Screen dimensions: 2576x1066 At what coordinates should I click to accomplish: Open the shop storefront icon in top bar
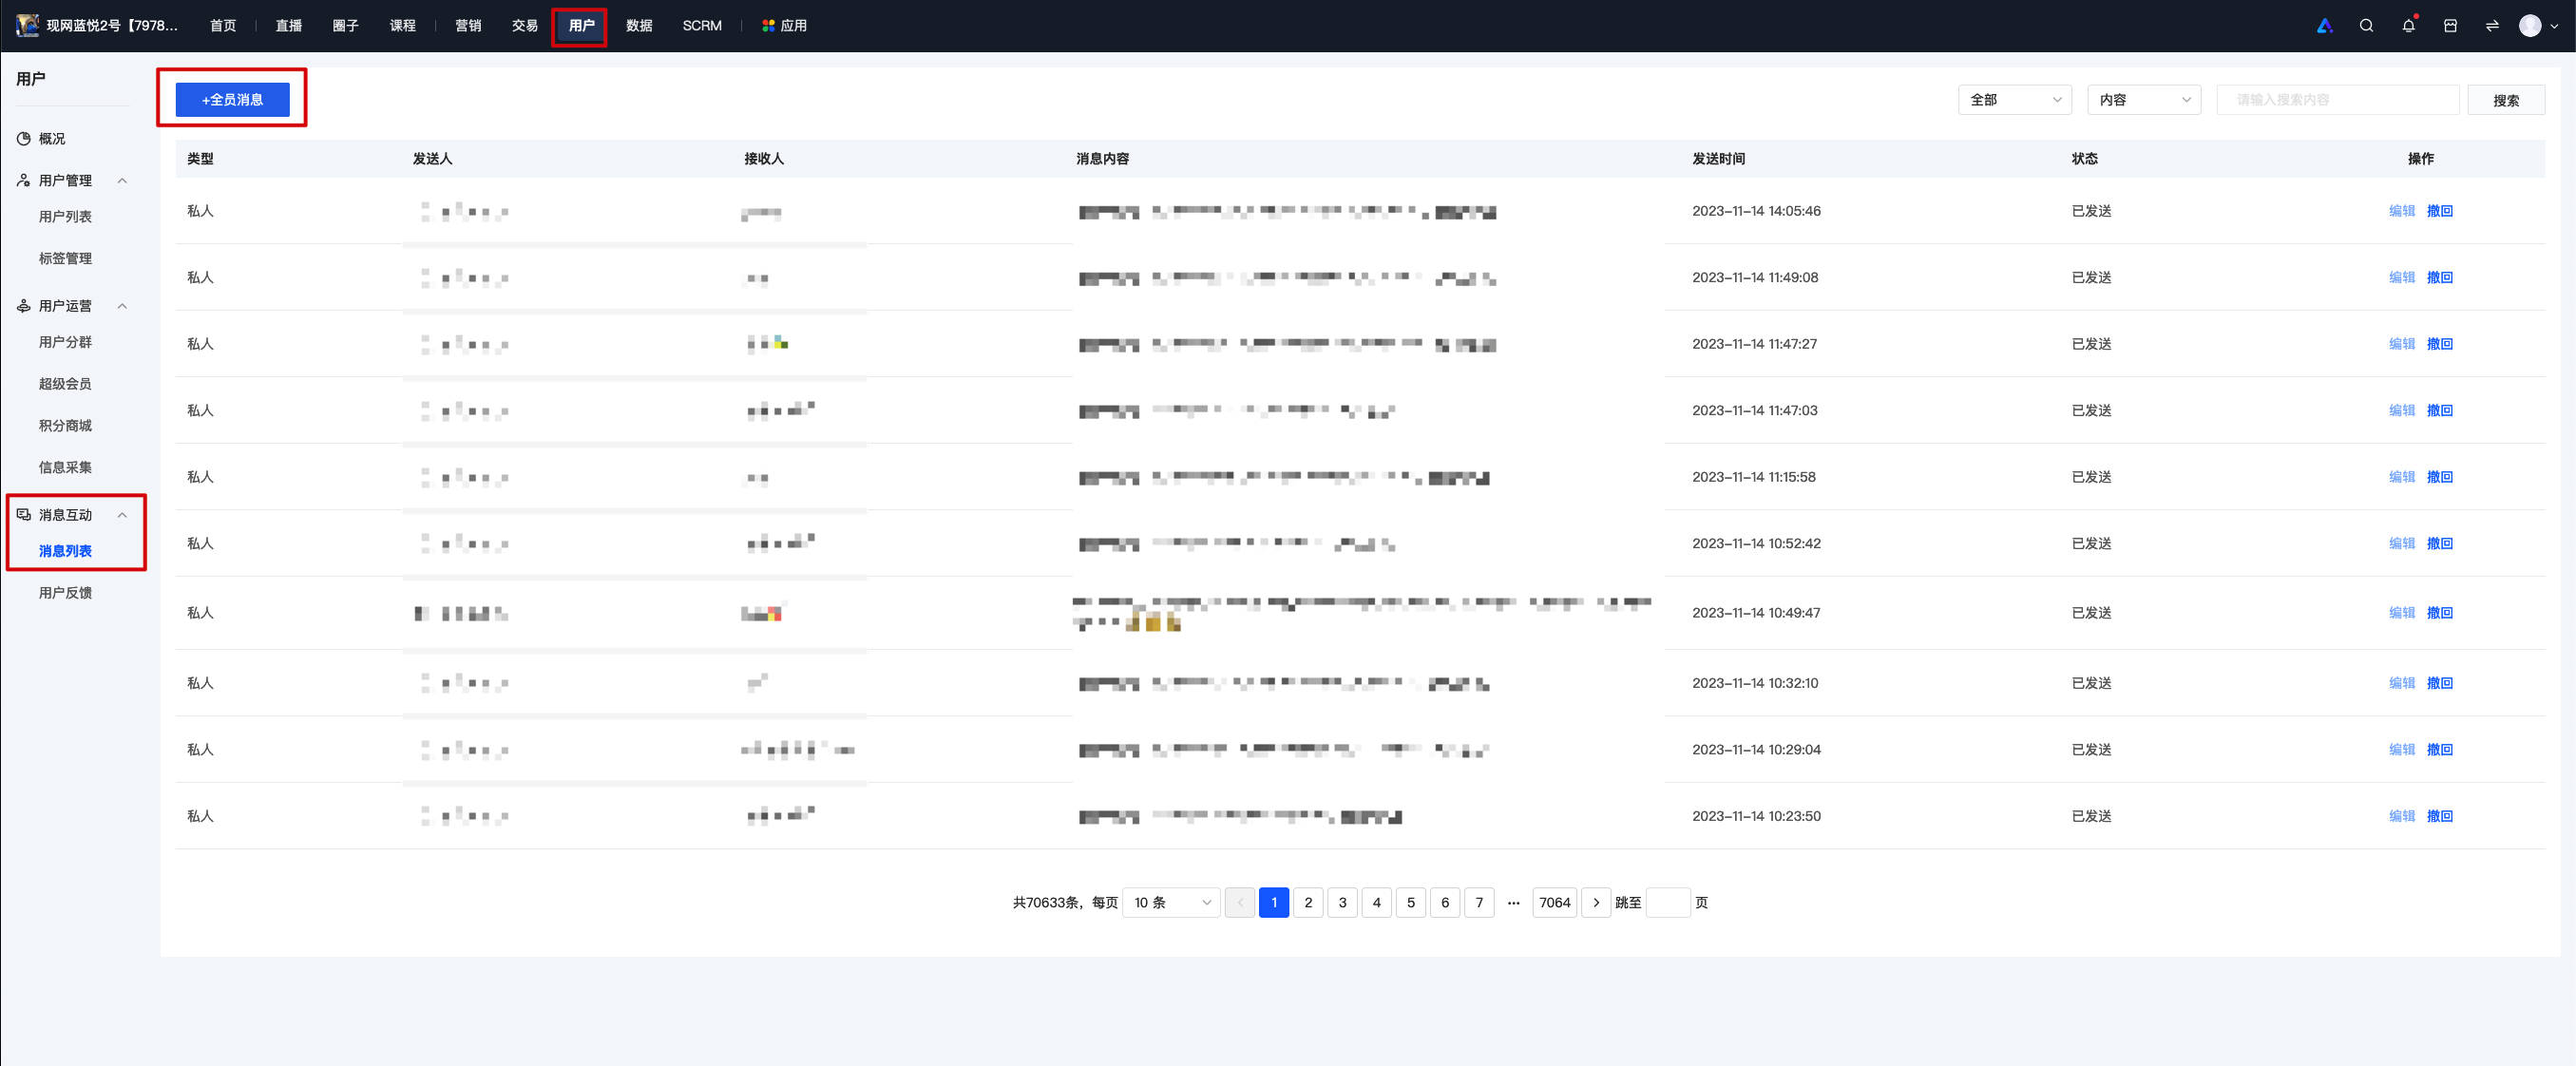2450,26
